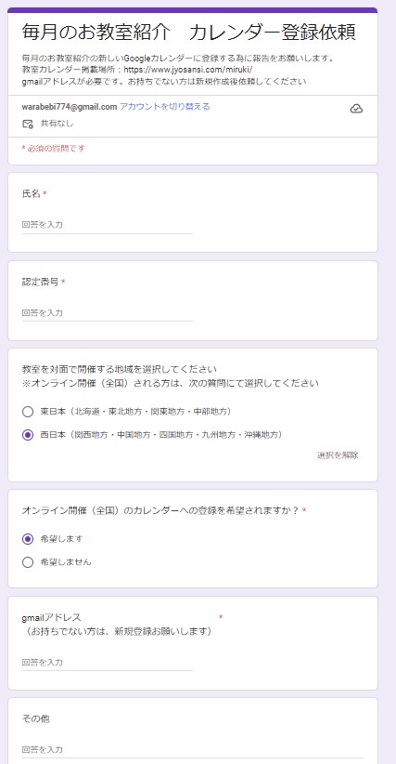The image size is (396, 764).
Task: Click the 西日本 option label text
Action: point(161,435)
